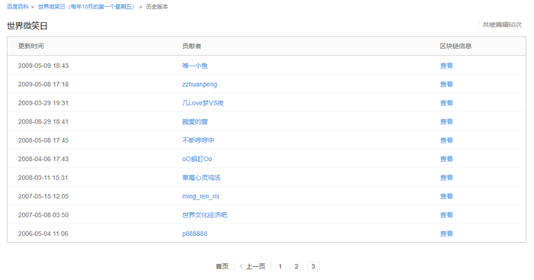534x280 pixels.
Task: Click 查看 for the 2007-05-15 12:05 version
Action: [446, 196]
